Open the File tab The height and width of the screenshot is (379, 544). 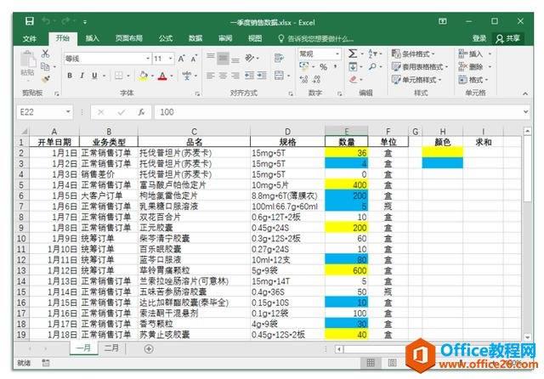30,38
